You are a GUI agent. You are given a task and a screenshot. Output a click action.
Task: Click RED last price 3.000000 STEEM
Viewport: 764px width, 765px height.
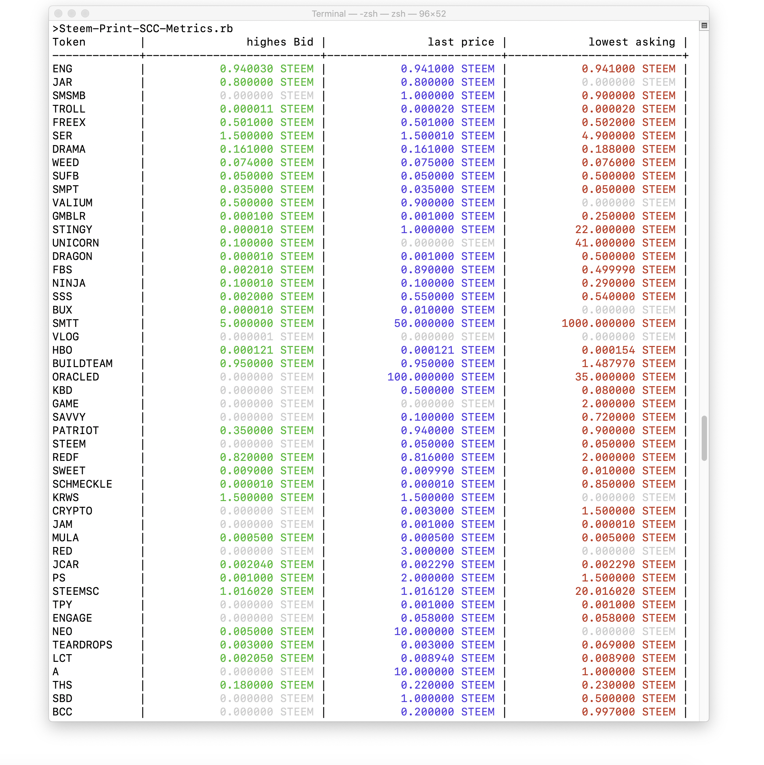pos(448,552)
